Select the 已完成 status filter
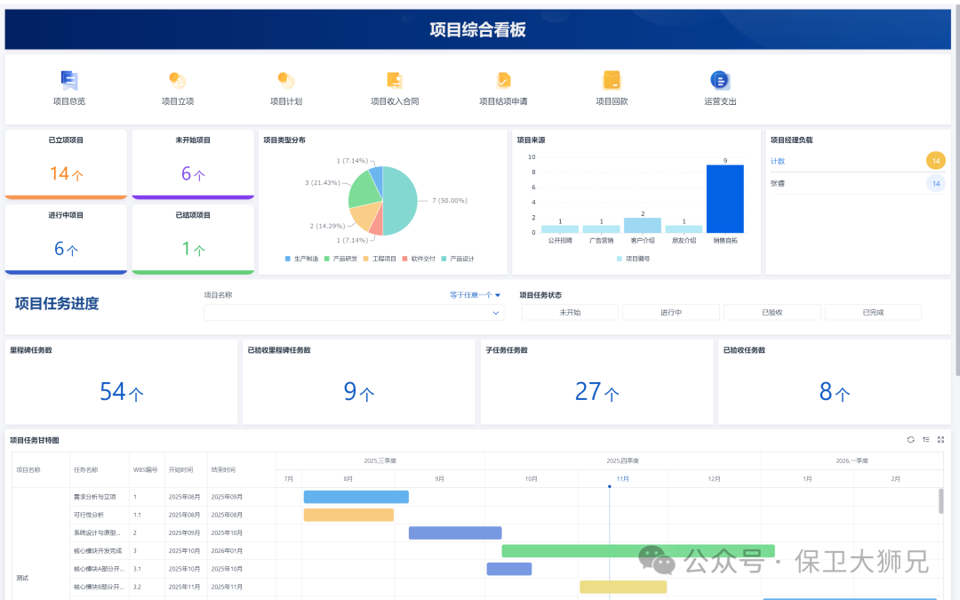960x600 pixels. (873, 313)
